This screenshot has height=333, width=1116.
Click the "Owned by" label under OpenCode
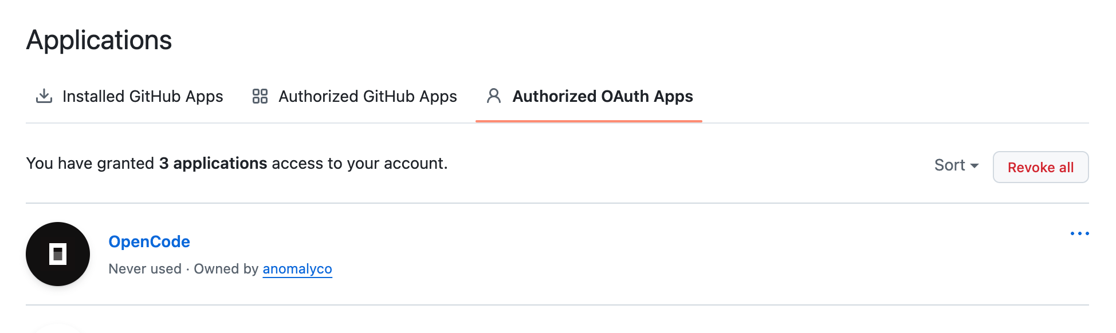[226, 269]
